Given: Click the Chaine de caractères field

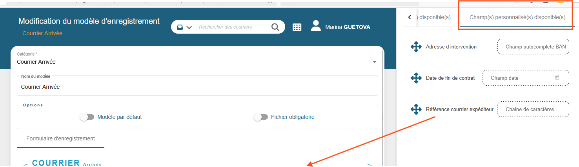Looking at the screenshot, I should coord(532,109).
